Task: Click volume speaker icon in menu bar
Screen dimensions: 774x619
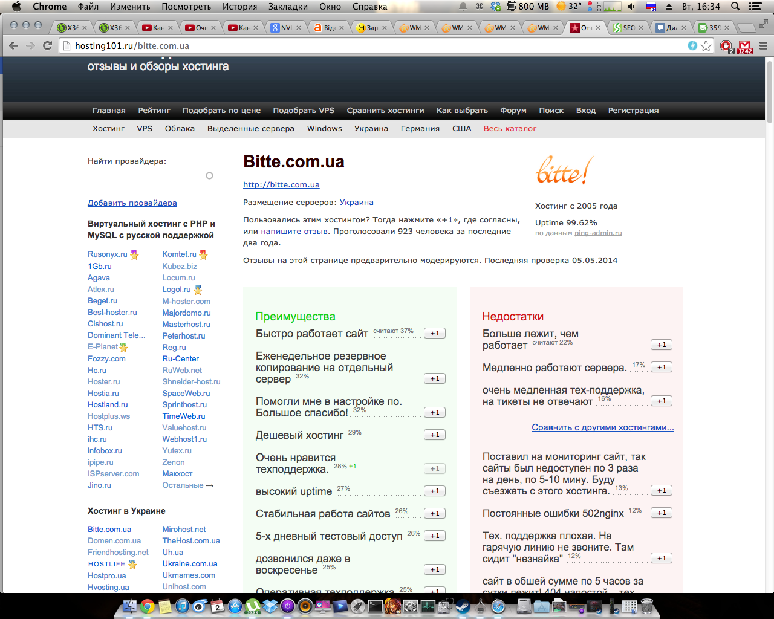Action: pyautogui.click(x=631, y=7)
